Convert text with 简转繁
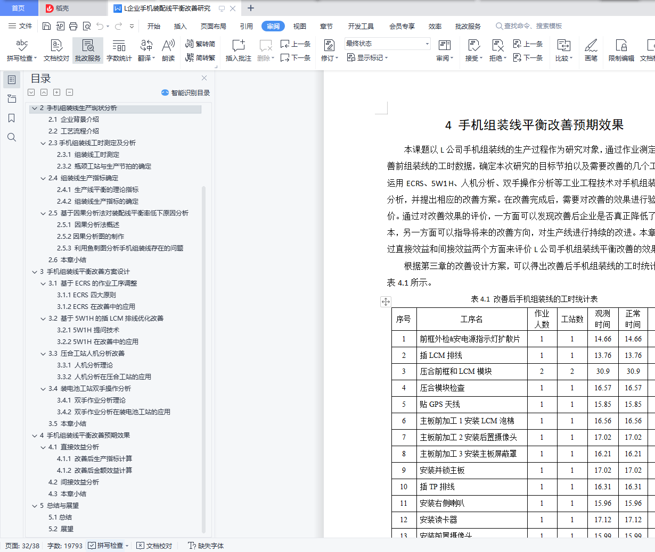This screenshot has width=655, height=552. tap(200, 57)
